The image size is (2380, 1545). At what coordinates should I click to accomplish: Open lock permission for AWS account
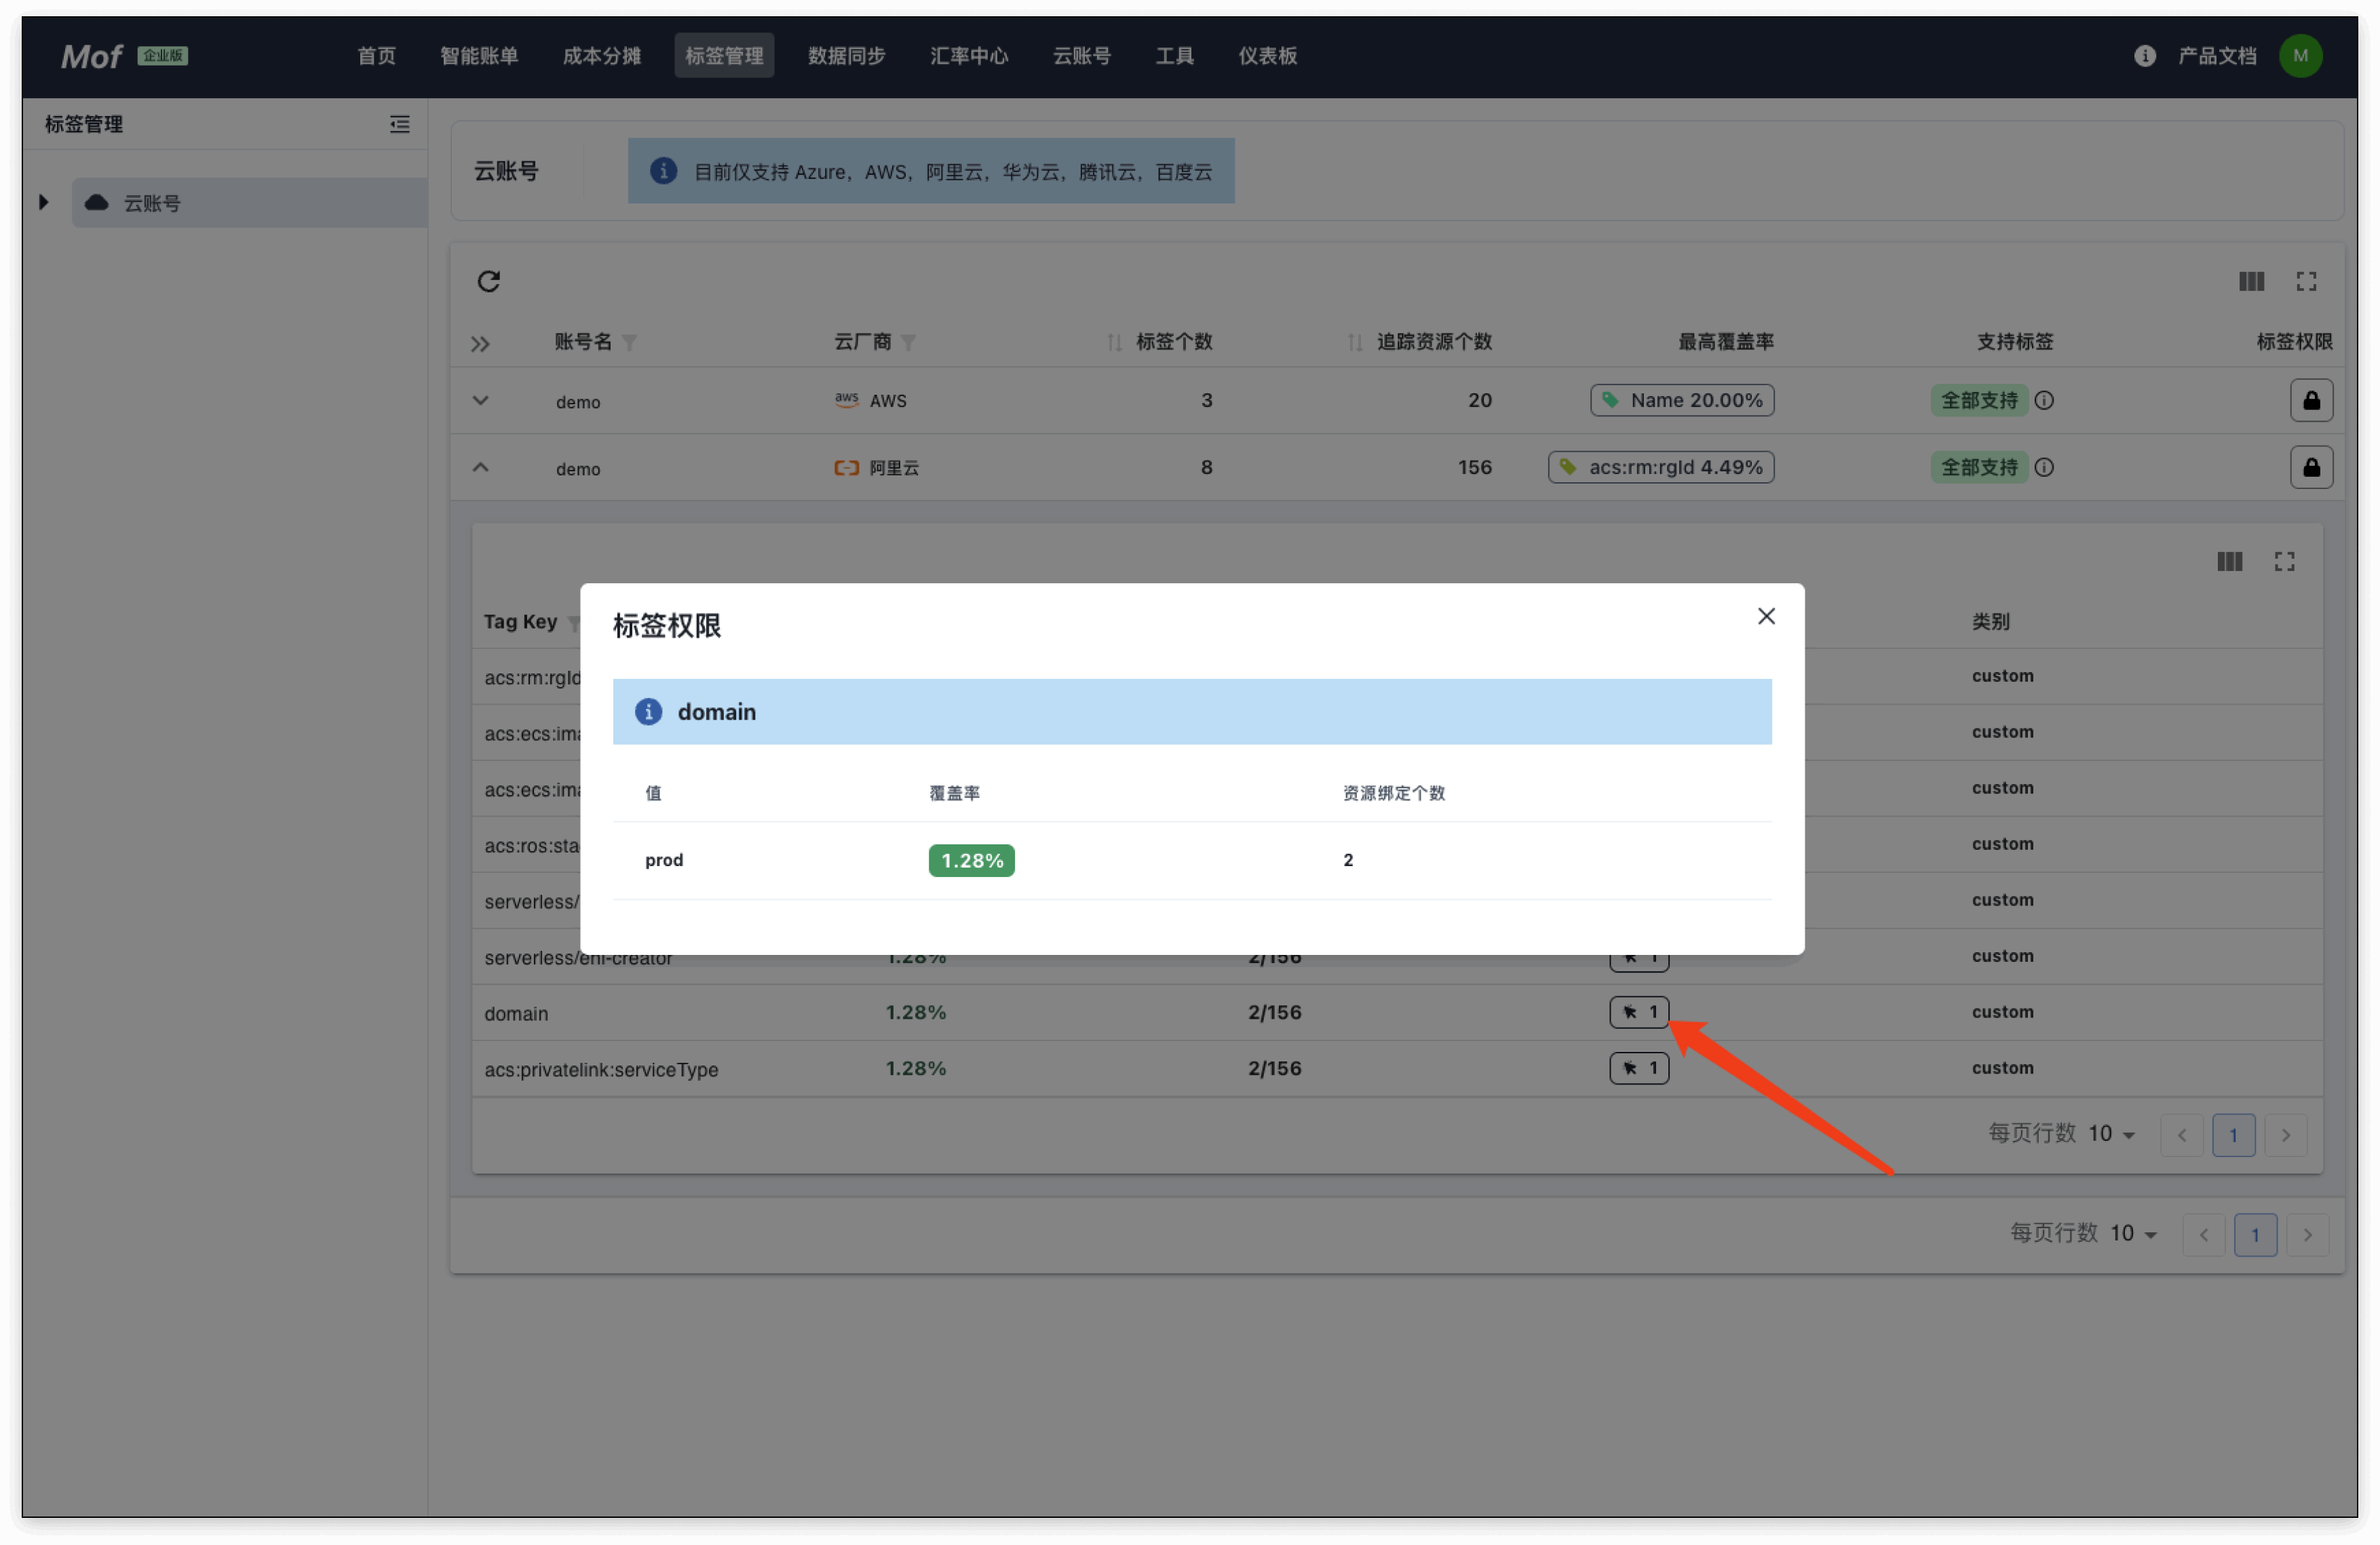point(2311,401)
